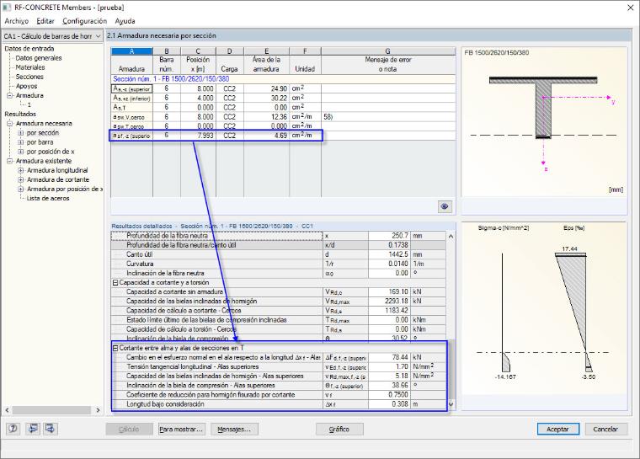Collapse Capacidad a cortante y a torsión group
The height and width of the screenshot is (459, 640).
pyautogui.click(x=115, y=283)
